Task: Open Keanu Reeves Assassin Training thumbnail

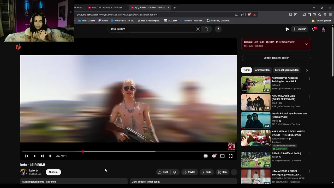Action: [256, 85]
